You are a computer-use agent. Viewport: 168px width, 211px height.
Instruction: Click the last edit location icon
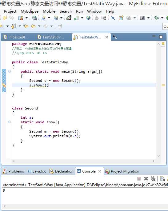(x=26, y=26)
